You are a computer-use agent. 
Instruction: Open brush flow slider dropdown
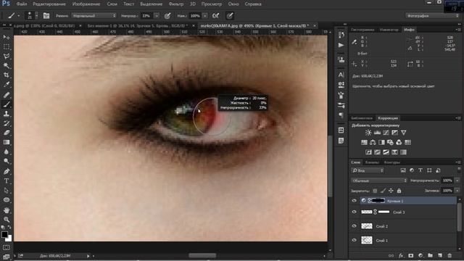tap(204, 16)
